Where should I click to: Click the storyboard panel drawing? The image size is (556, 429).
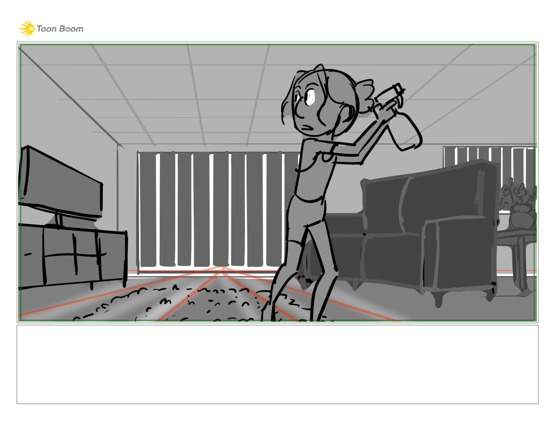[x=277, y=182]
